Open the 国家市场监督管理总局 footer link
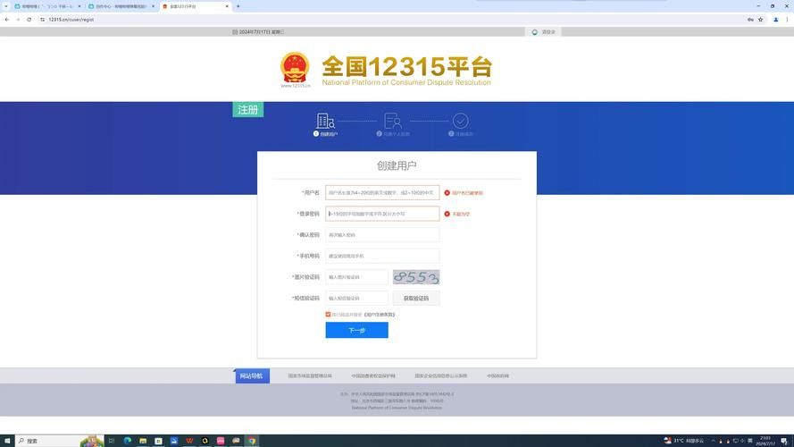 point(310,376)
